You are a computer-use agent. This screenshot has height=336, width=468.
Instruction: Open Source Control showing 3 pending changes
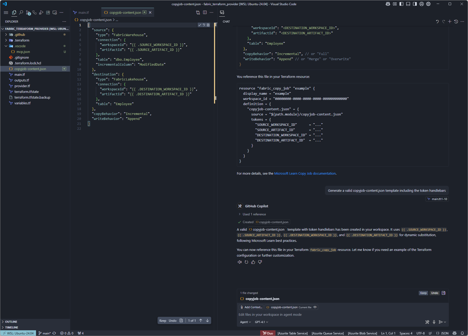(28, 12)
